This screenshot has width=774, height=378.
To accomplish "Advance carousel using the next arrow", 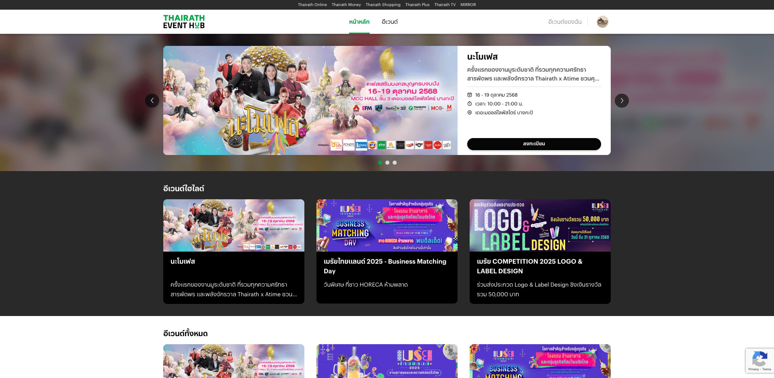I will click(622, 101).
